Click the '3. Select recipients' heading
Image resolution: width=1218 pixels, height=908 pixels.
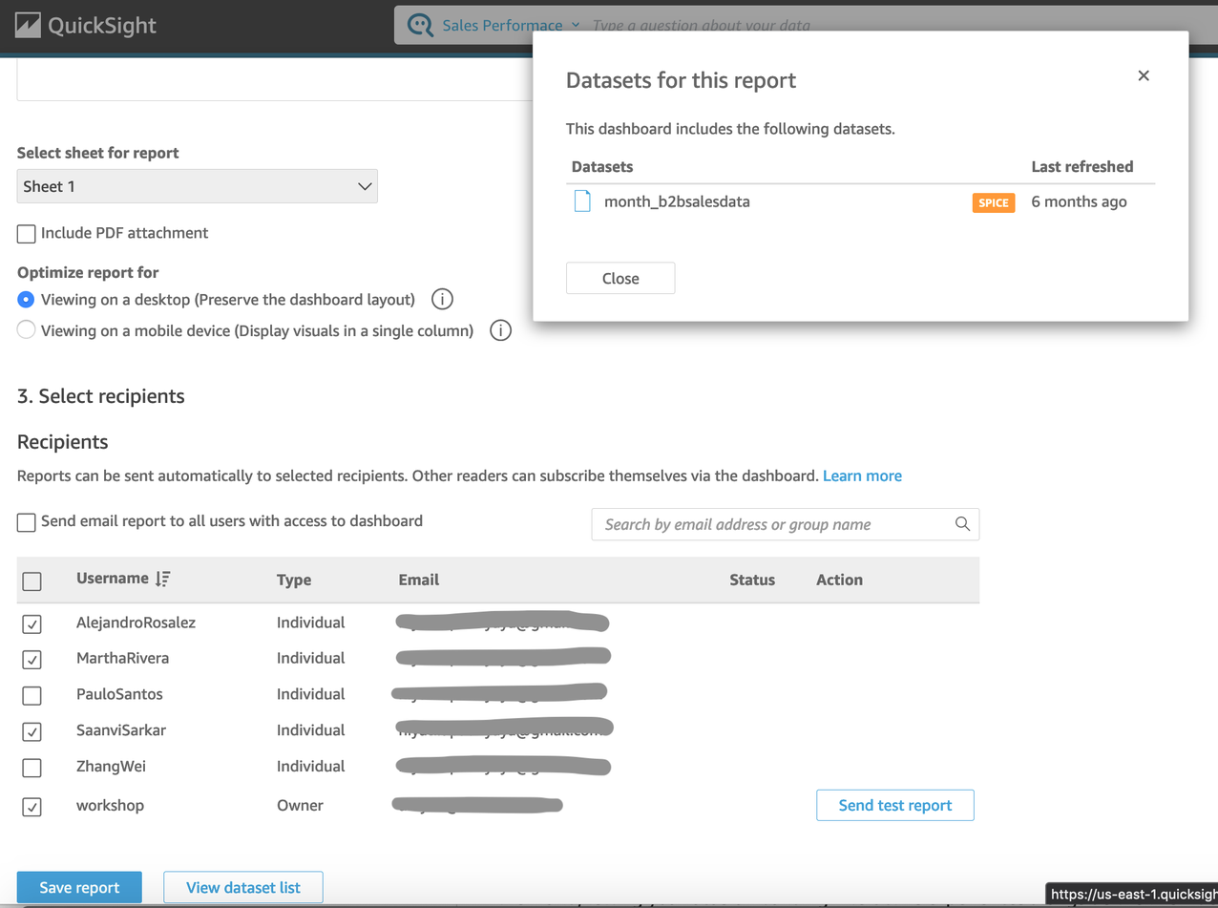101,395
